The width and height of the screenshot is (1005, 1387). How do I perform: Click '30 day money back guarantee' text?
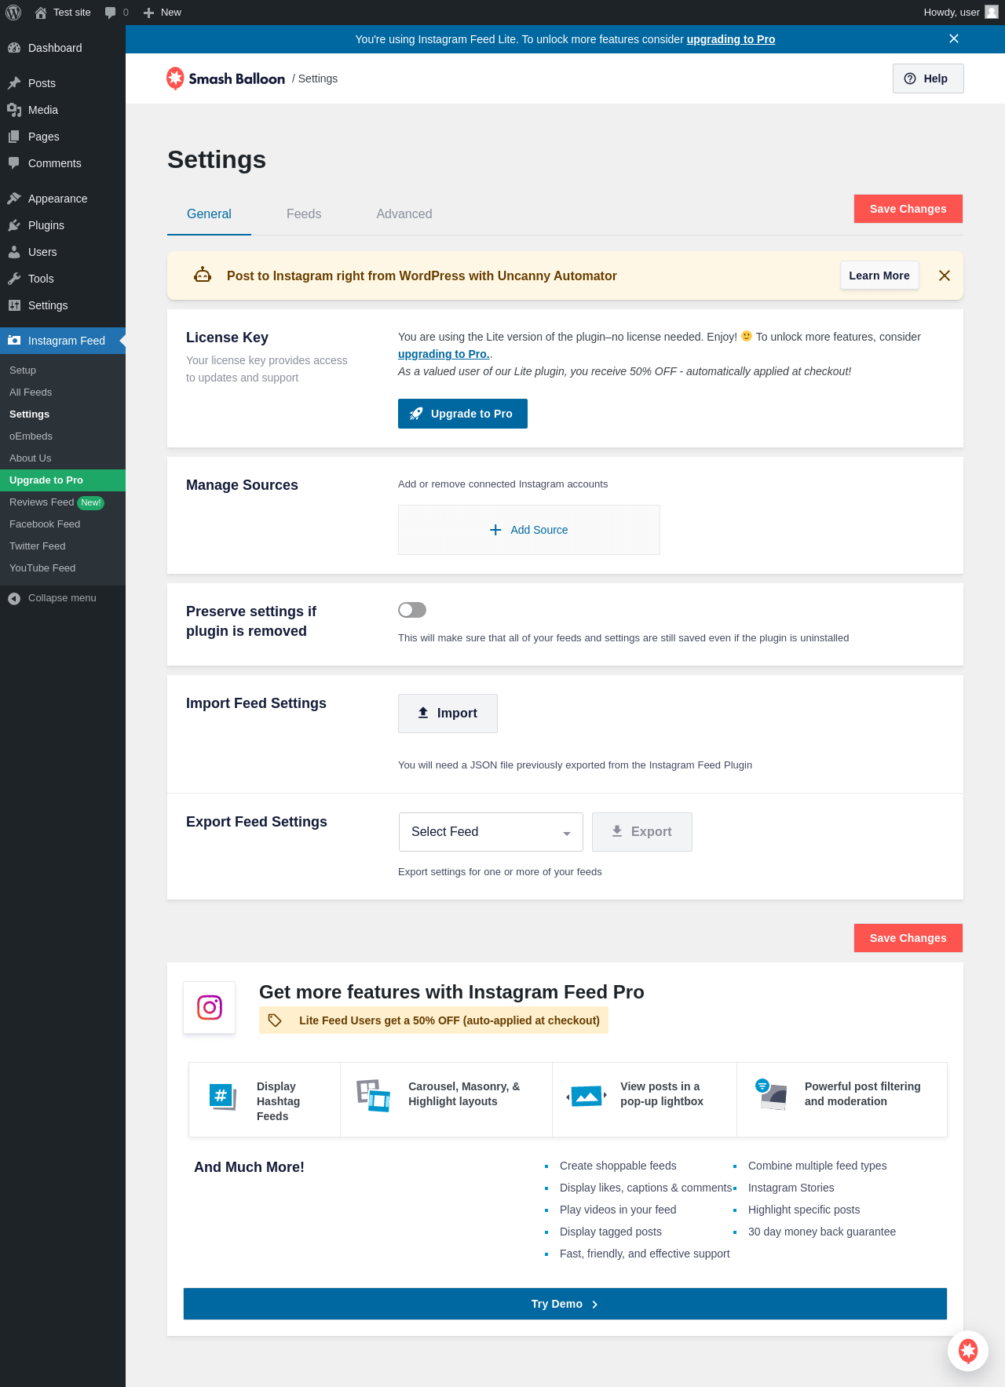pyautogui.click(x=822, y=1232)
